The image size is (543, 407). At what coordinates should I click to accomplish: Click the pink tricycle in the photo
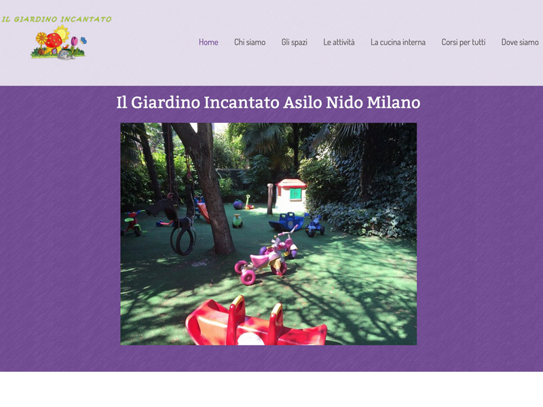tap(267, 256)
